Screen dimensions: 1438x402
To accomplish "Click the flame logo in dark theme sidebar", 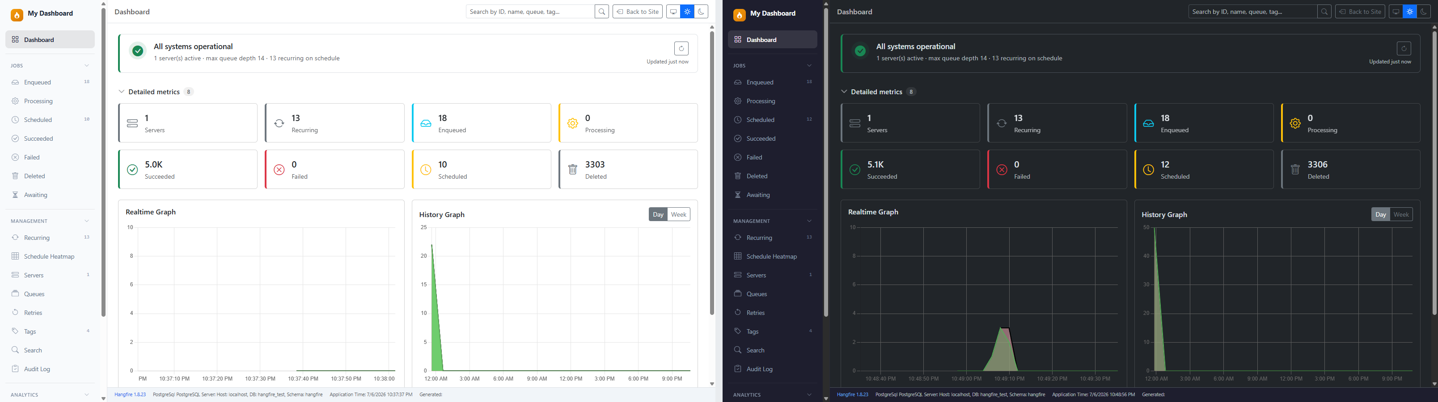I will point(739,15).
